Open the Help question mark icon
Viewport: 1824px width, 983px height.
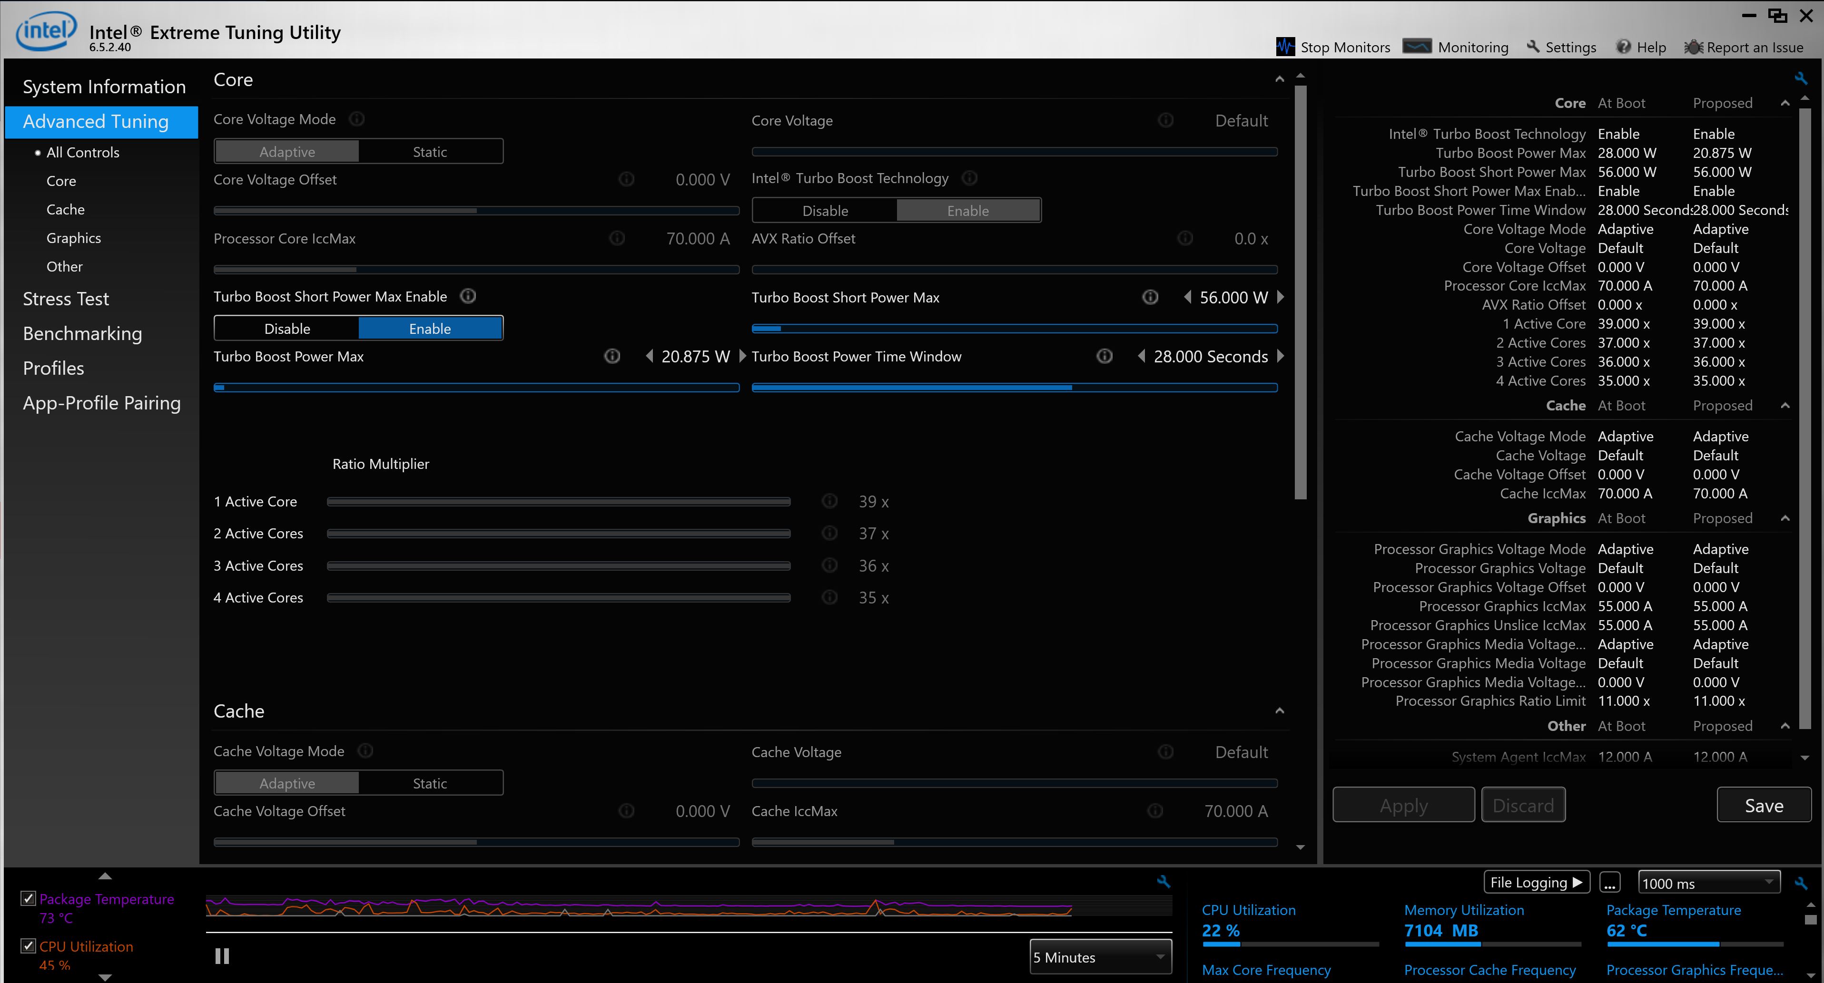point(1623,47)
